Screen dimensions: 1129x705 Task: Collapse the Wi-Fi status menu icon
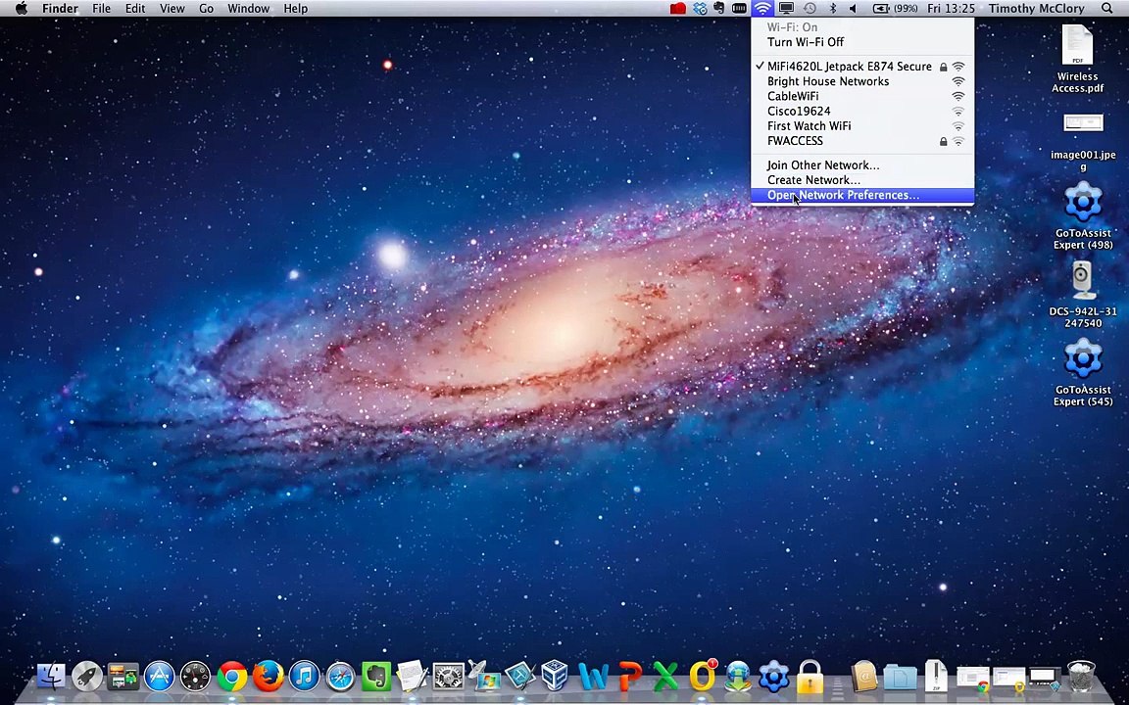762,9
